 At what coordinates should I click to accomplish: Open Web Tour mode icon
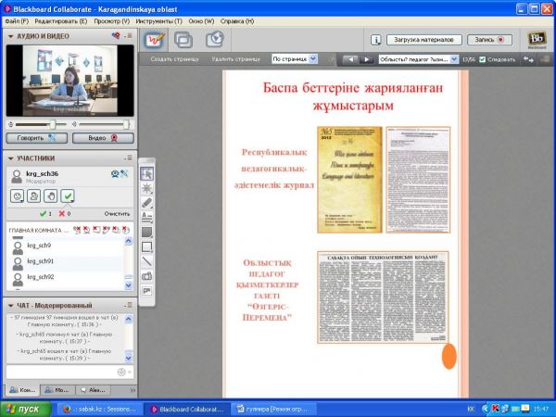[214, 40]
